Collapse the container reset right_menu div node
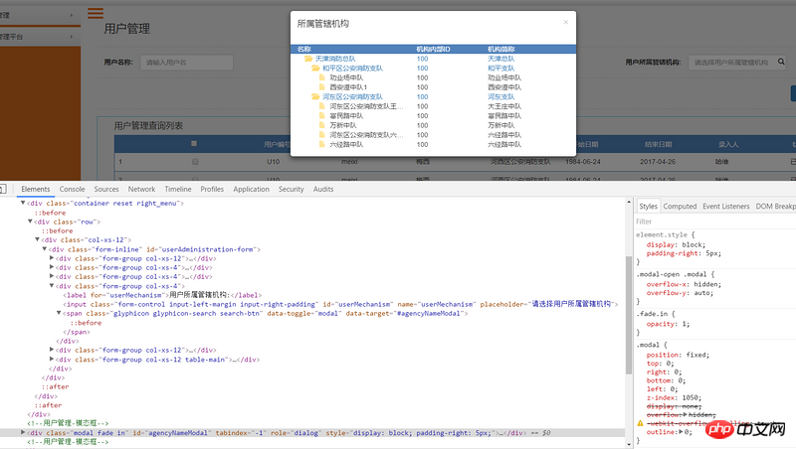This screenshot has width=796, height=449. point(23,203)
